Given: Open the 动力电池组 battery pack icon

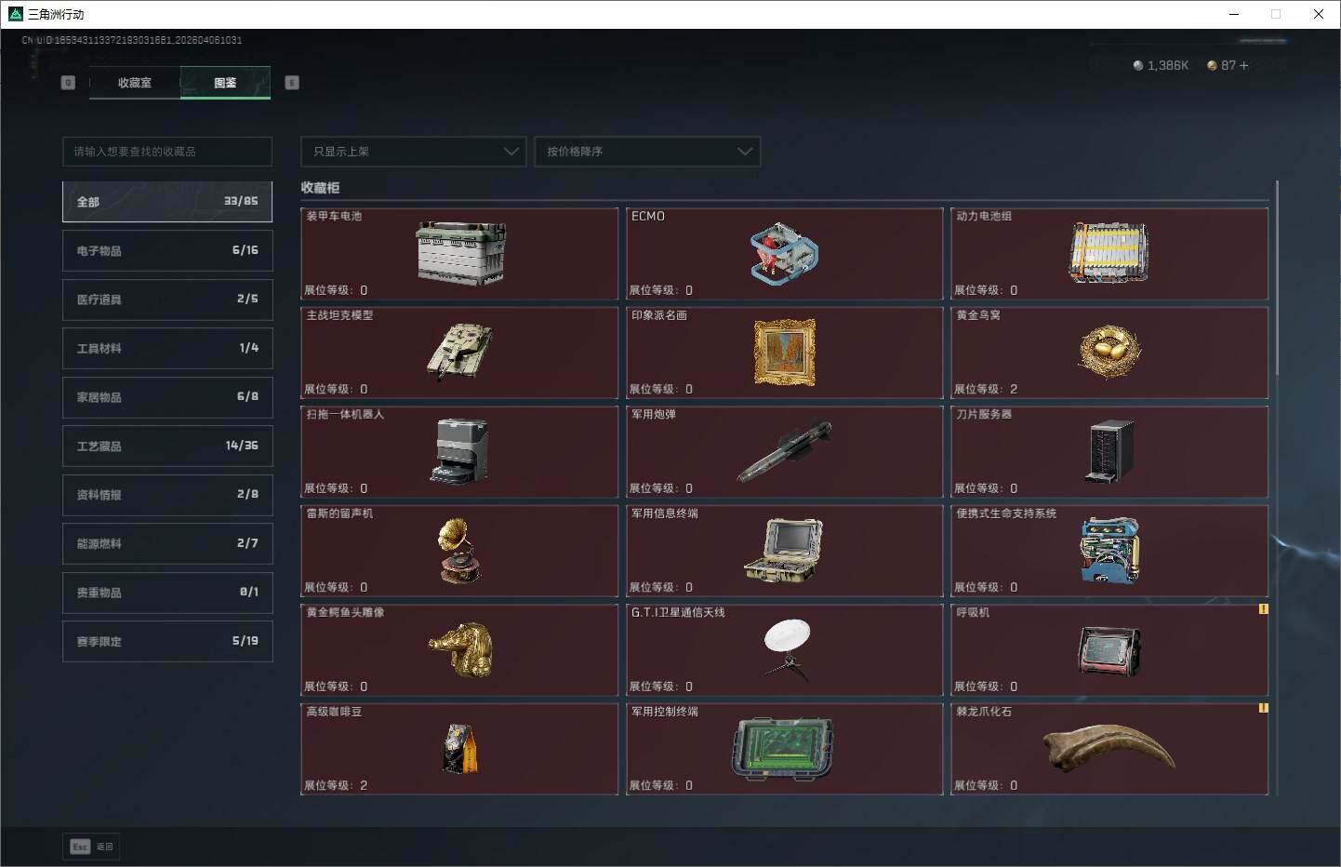Looking at the screenshot, I should (1109, 252).
